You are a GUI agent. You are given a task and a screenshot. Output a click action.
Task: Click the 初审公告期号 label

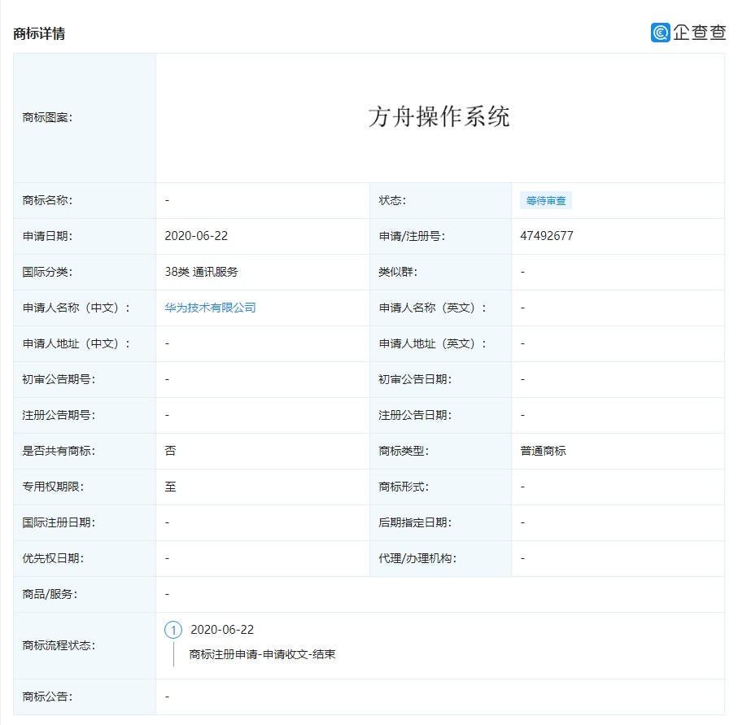pyautogui.click(x=59, y=379)
